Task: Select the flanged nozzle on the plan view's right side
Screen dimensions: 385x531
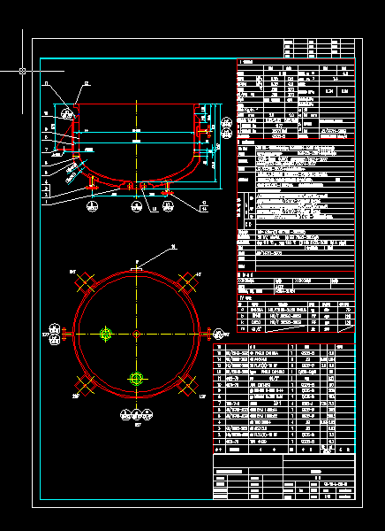Action: pos(205,335)
